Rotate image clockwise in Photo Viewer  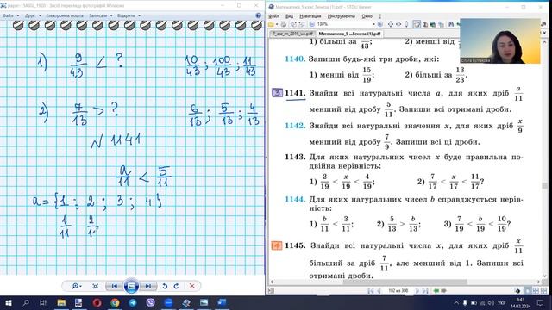176,286
